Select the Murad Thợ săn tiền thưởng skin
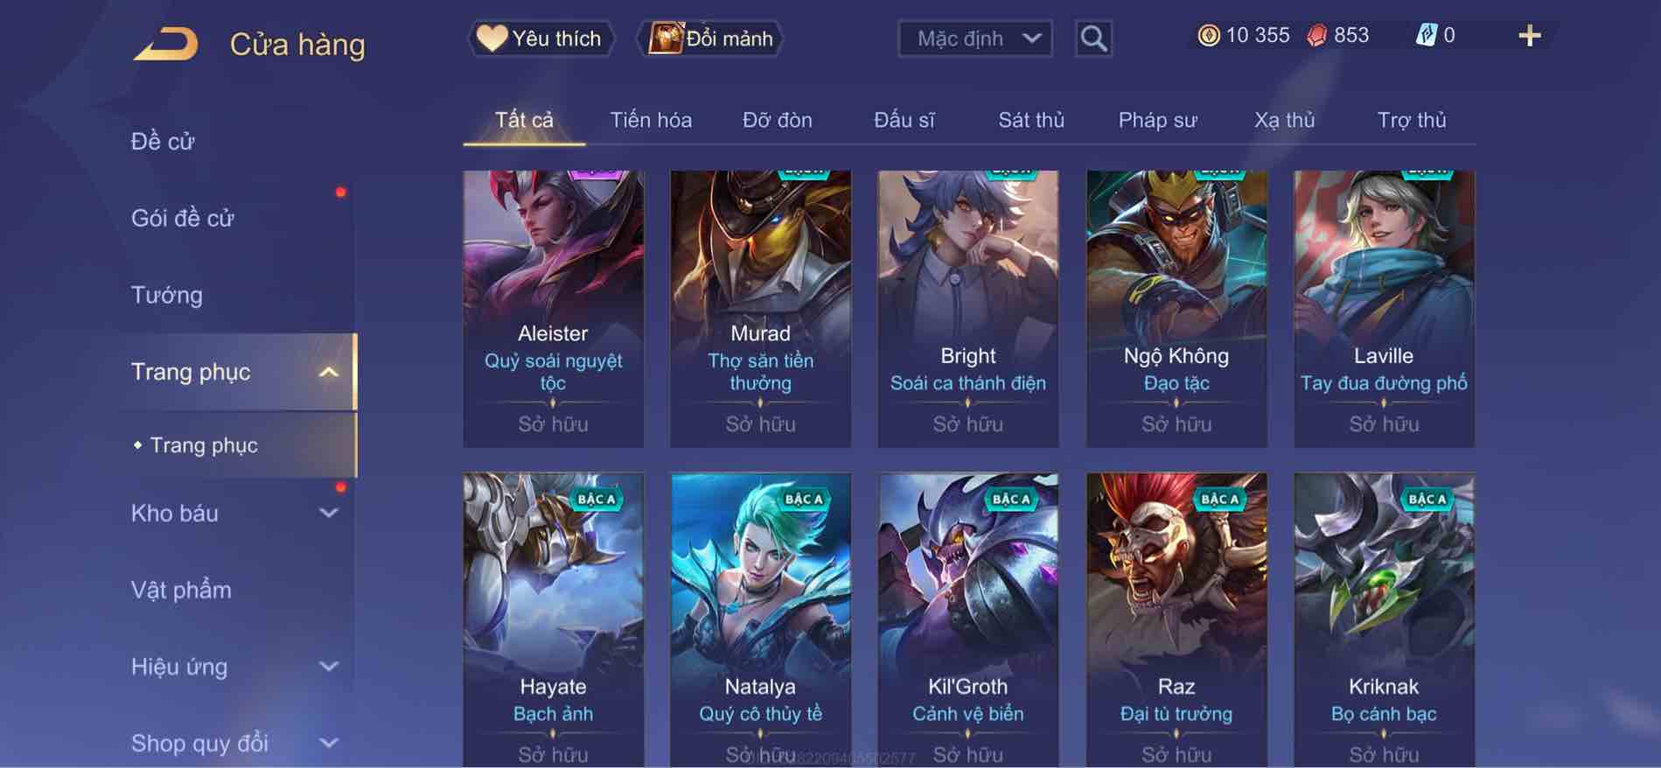This screenshot has height=768, width=1661. point(760,309)
